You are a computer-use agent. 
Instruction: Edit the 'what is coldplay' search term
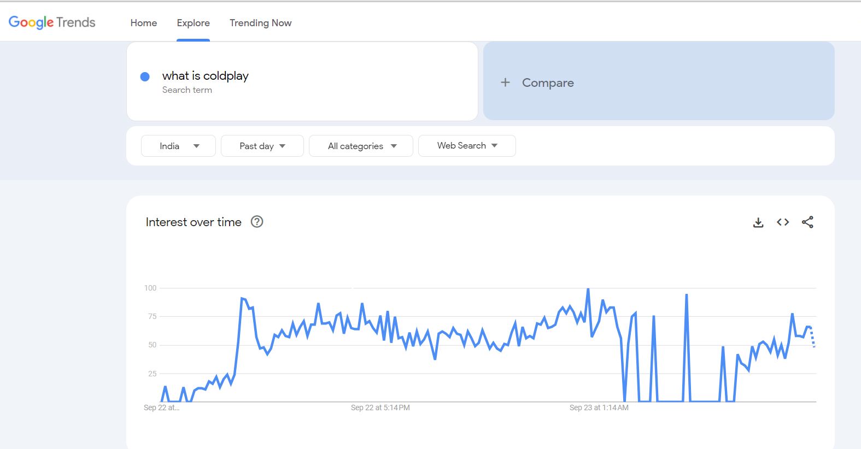point(206,76)
